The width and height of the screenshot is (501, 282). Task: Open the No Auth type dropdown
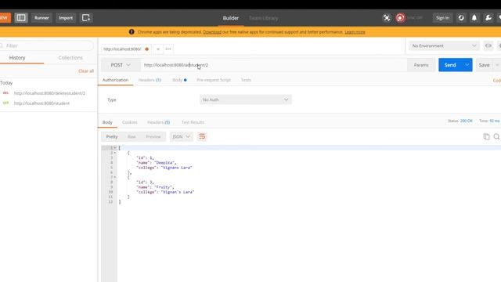pyautogui.click(x=245, y=99)
